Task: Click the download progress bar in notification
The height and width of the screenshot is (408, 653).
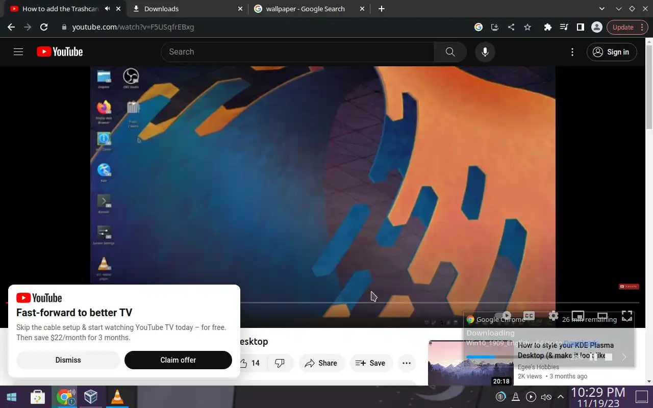Action: click(515, 357)
